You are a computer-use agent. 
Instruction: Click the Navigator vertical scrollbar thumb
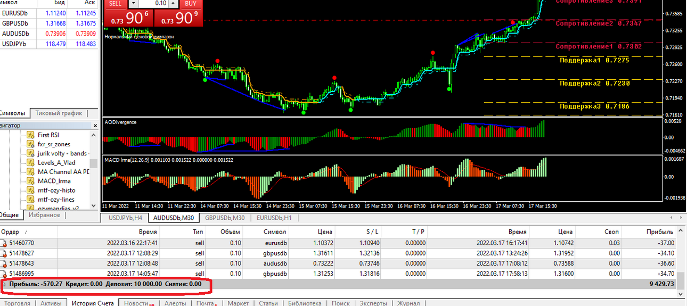(x=94, y=163)
